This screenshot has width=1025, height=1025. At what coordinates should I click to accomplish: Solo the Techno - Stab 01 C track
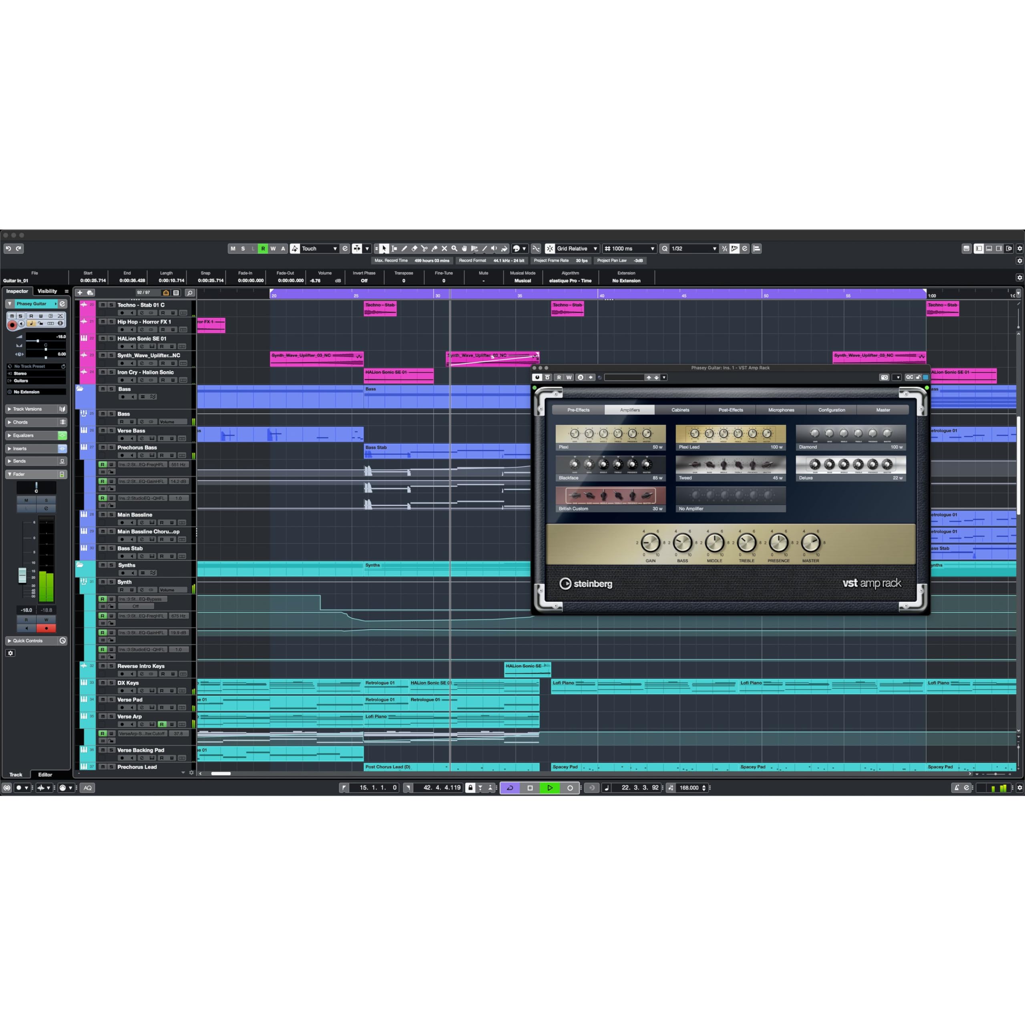tap(111, 305)
